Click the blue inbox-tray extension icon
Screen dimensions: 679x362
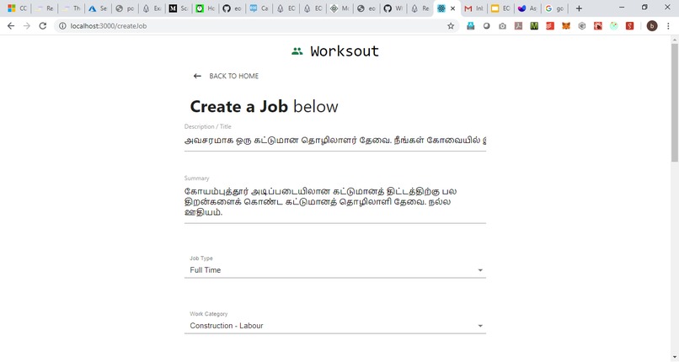coord(471,26)
